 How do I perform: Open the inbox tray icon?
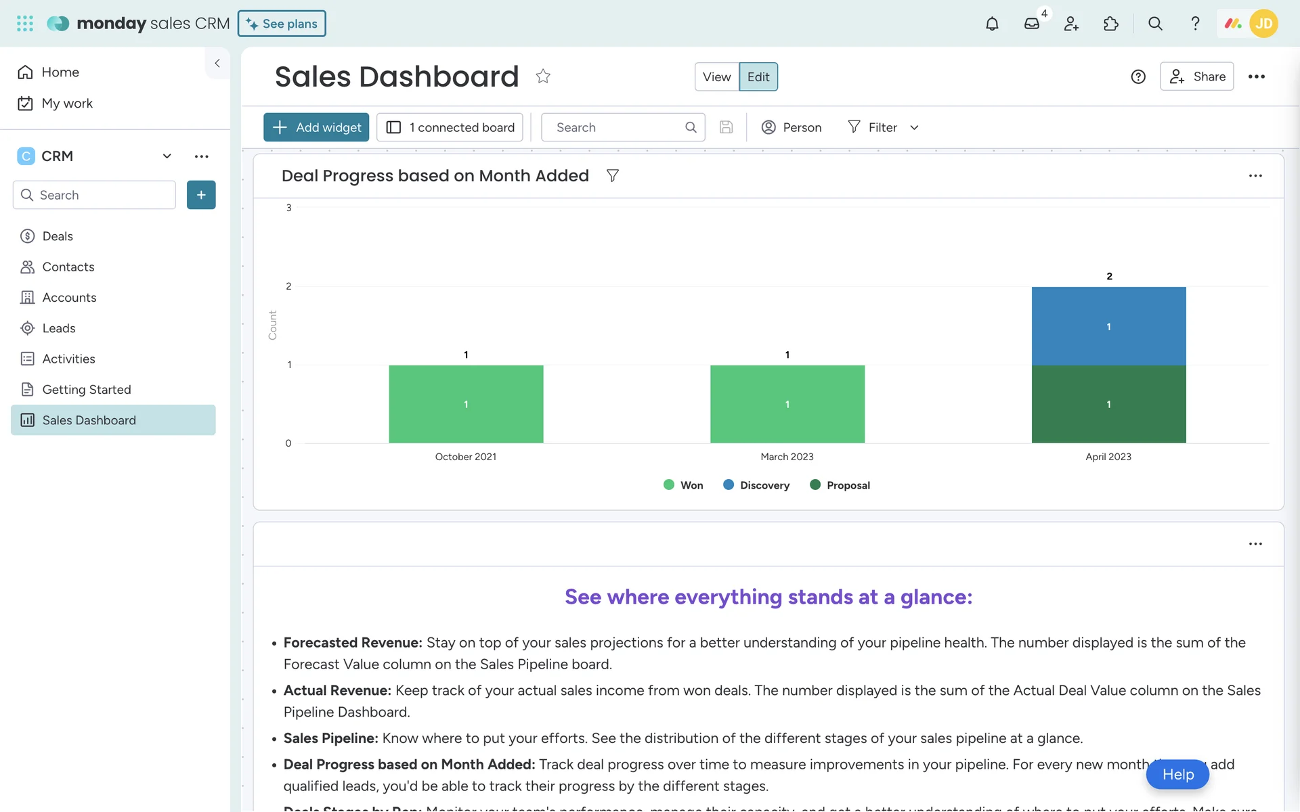[1031, 24]
